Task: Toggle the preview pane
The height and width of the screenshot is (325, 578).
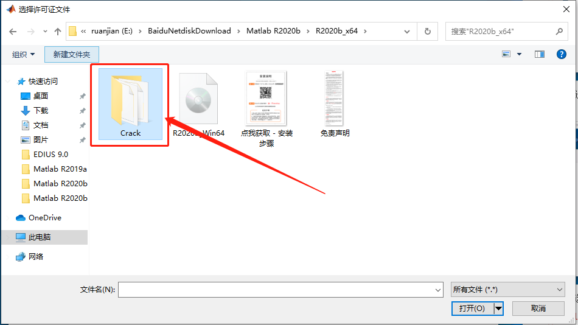Action: tap(539, 54)
